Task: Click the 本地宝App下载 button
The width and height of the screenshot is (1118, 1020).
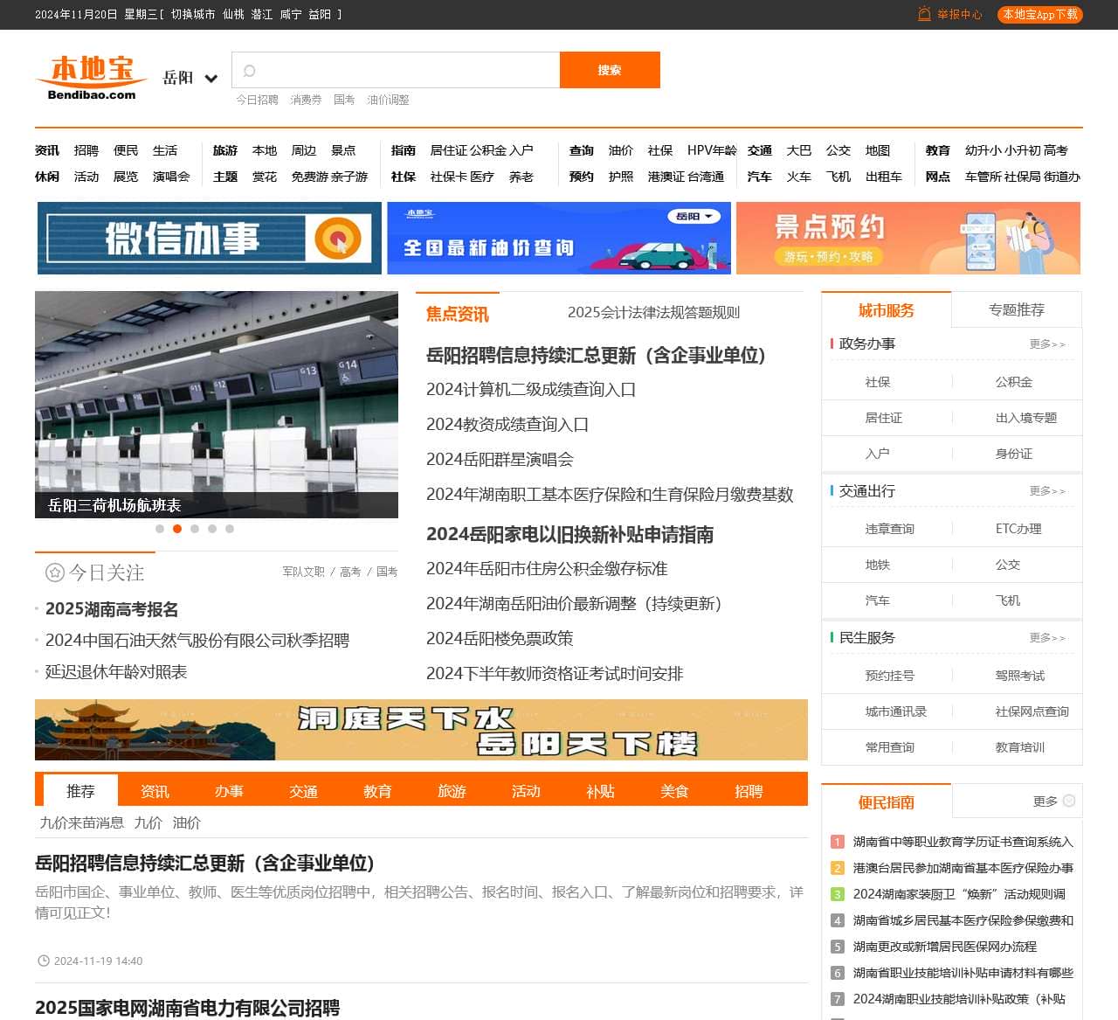Action: 1039,14
